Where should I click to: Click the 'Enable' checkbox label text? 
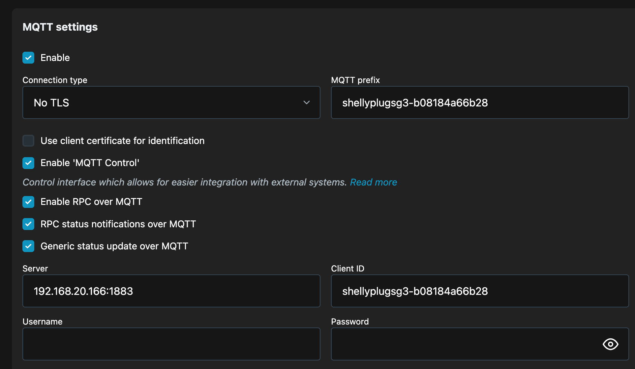coord(55,58)
